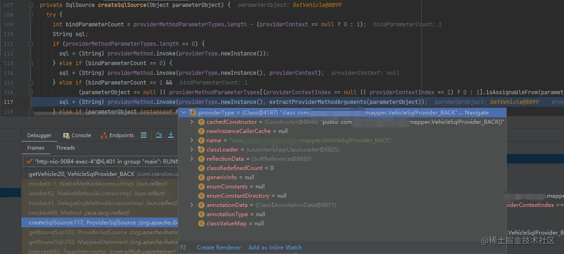The image size is (564, 254).
Task: Click field icon beside genericInfo
Action: [x=201, y=177]
